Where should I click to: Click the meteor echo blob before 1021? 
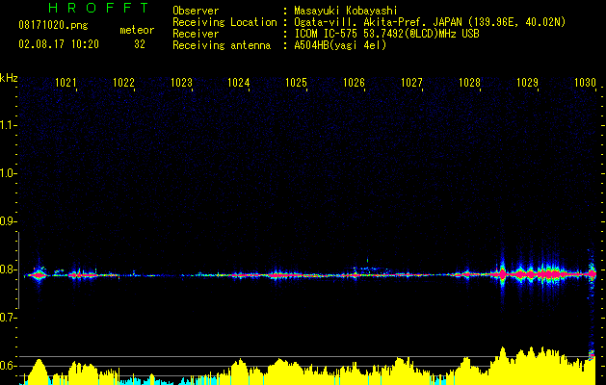pyautogui.click(x=39, y=275)
